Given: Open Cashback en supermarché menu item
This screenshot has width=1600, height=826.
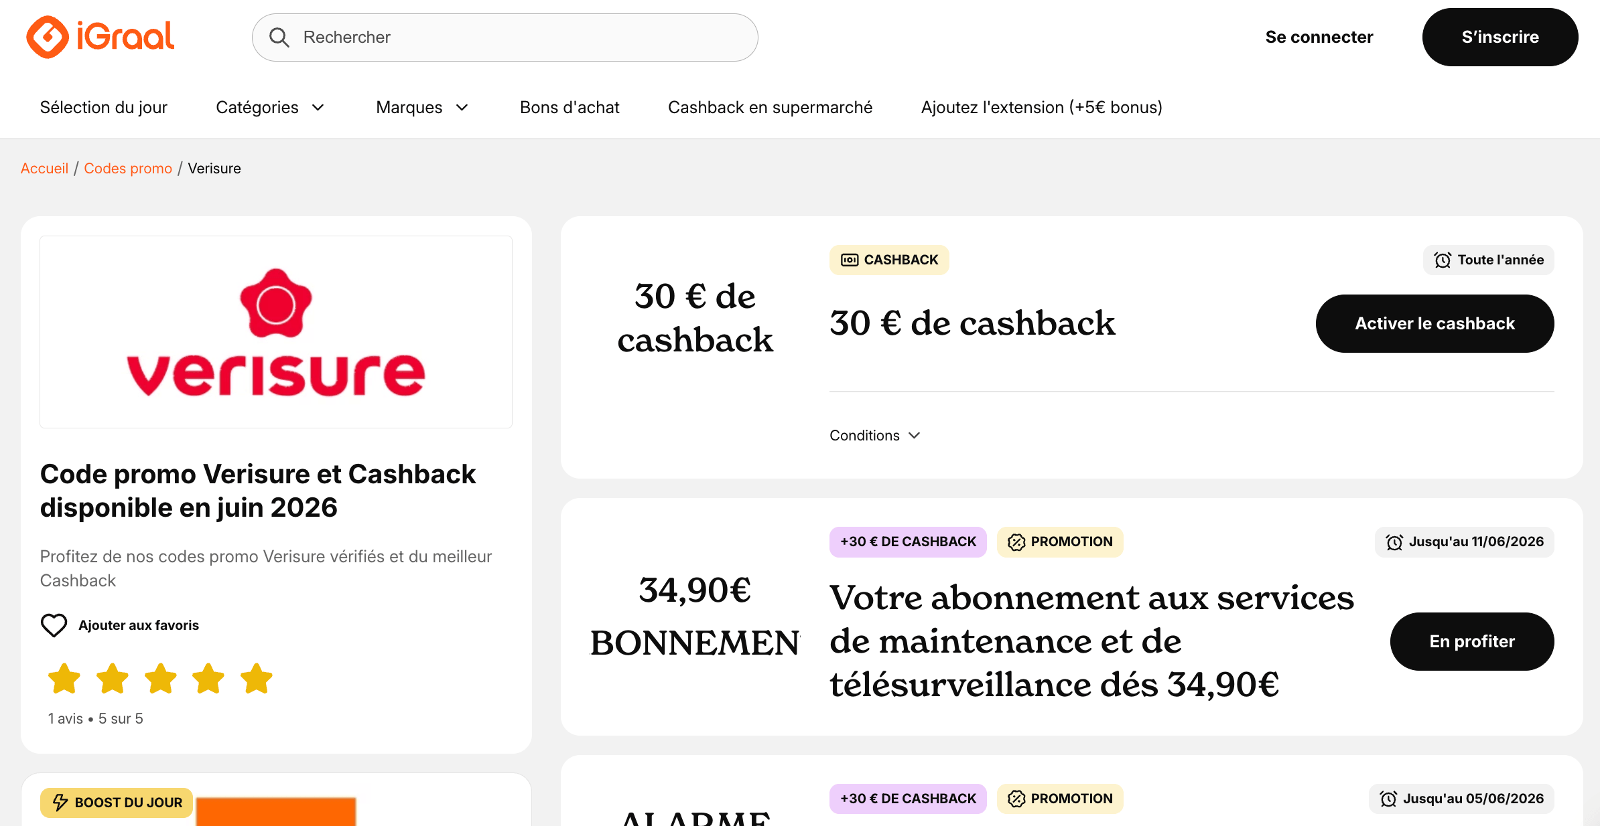Looking at the screenshot, I should click(x=770, y=107).
